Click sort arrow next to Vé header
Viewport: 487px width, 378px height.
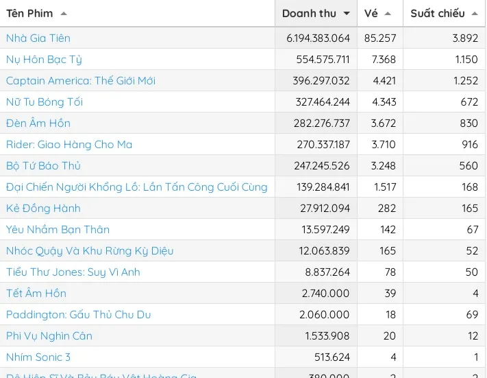[388, 14]
